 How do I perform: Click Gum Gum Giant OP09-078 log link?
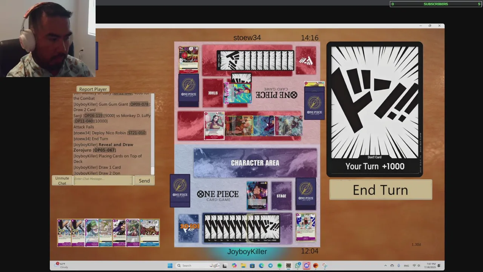[139, 104]
